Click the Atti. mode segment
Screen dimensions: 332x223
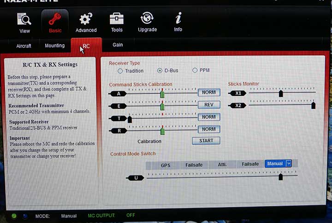point(222,164)
